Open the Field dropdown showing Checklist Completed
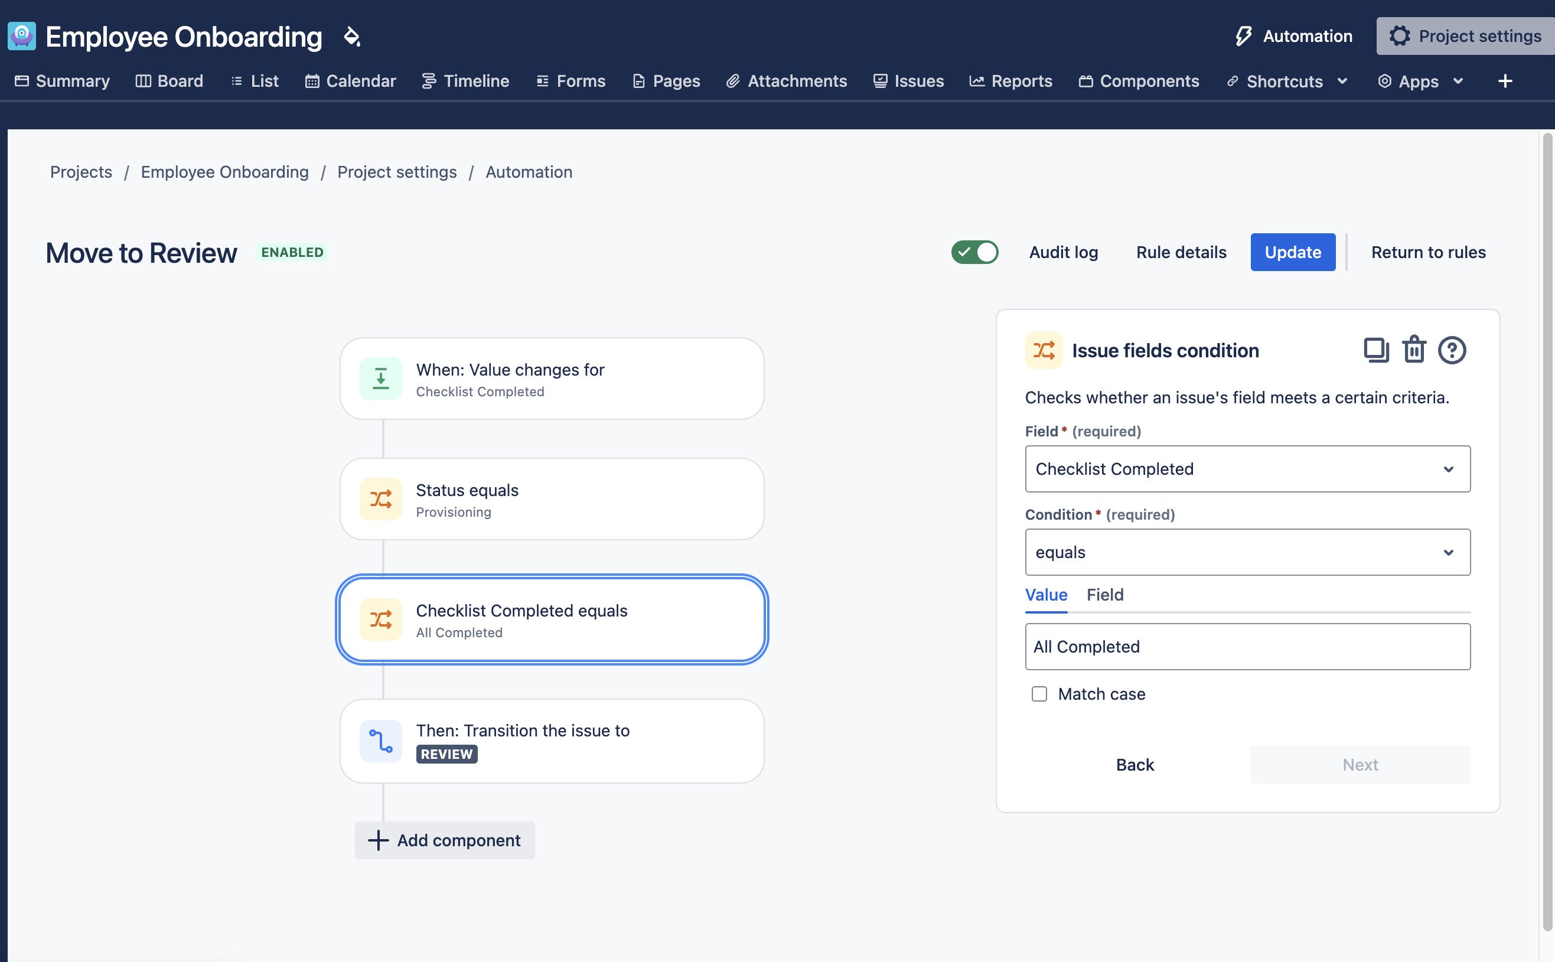The height and width of the screenshot is (962, 1555). coord(1247,469)
